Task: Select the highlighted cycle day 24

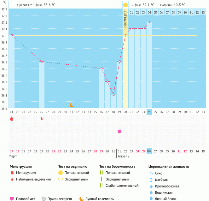Action: pos(149,111)
